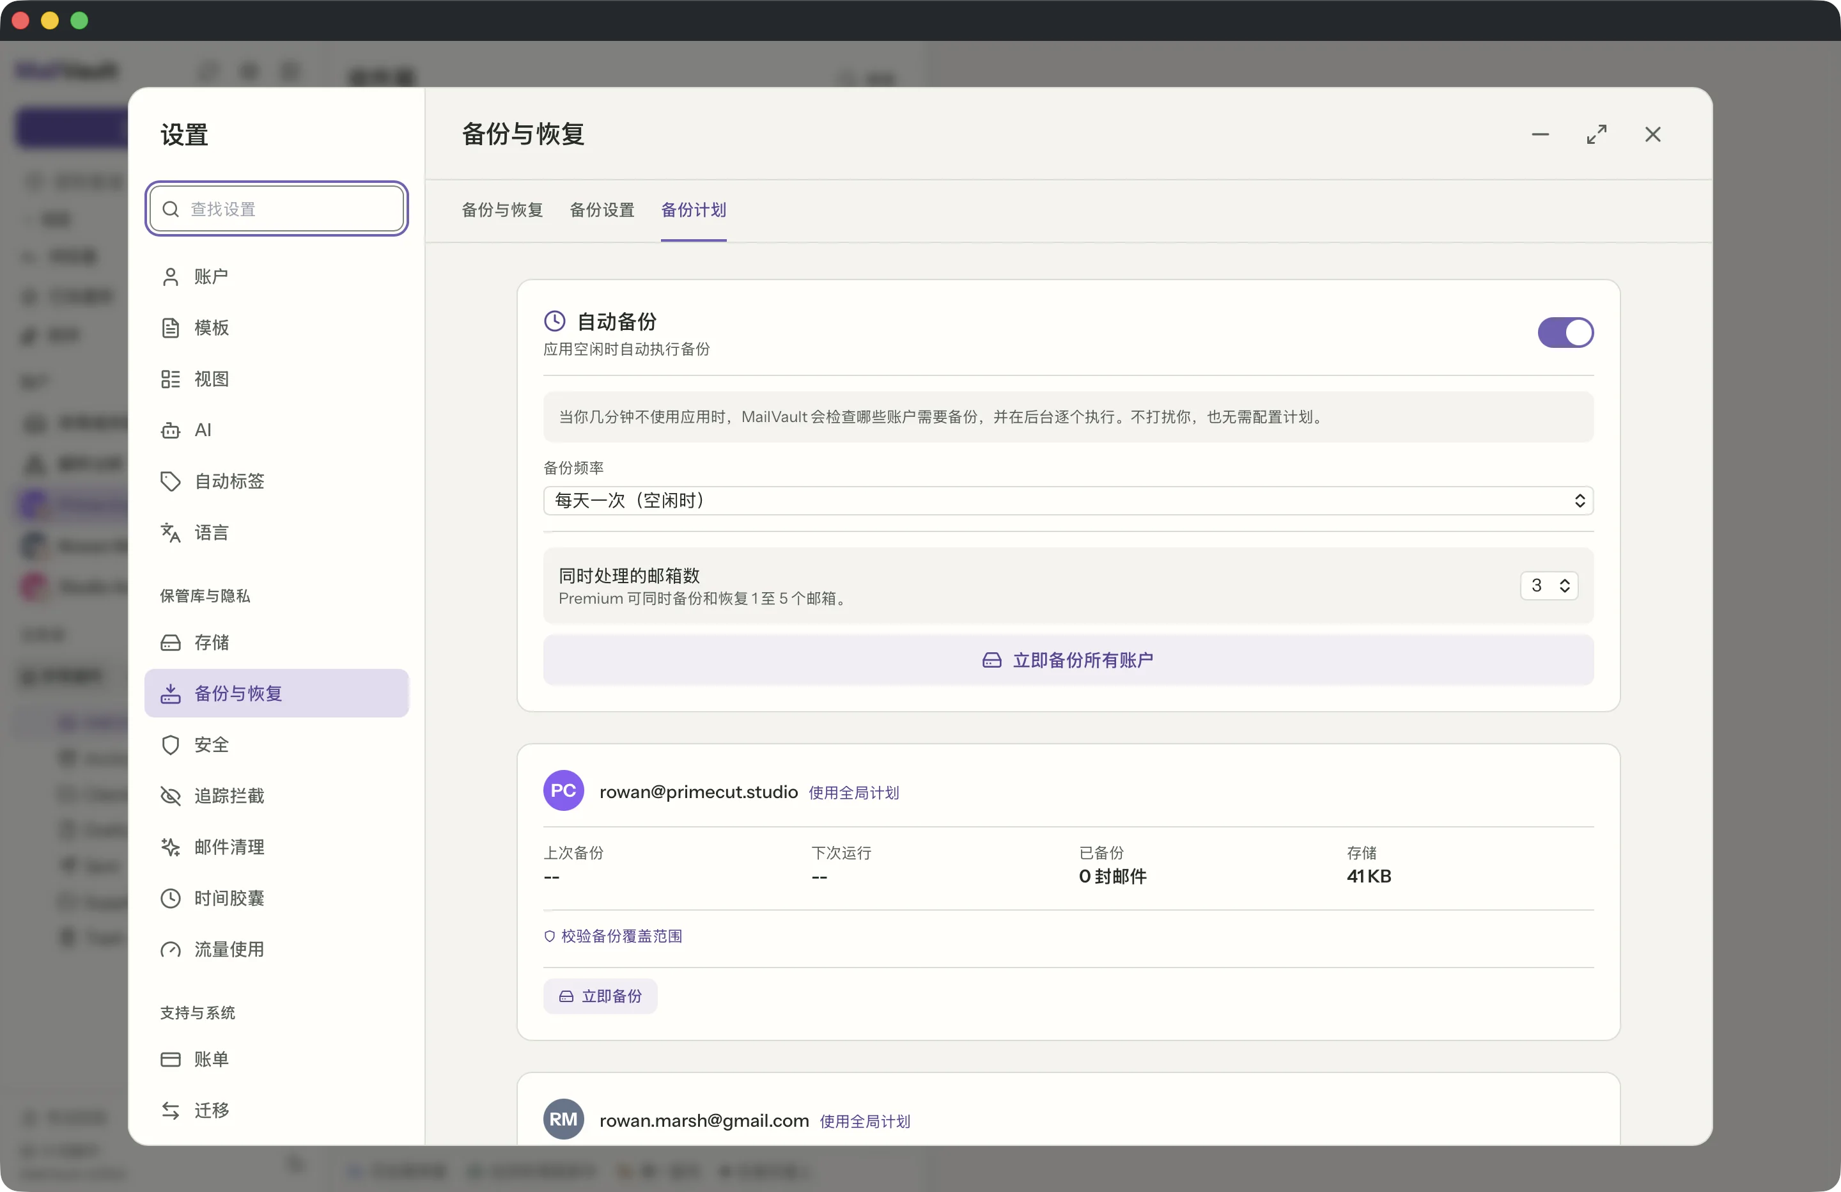Open the 流量使用 settings section
1841x1192 pixels.
click(x=276, y=949)
